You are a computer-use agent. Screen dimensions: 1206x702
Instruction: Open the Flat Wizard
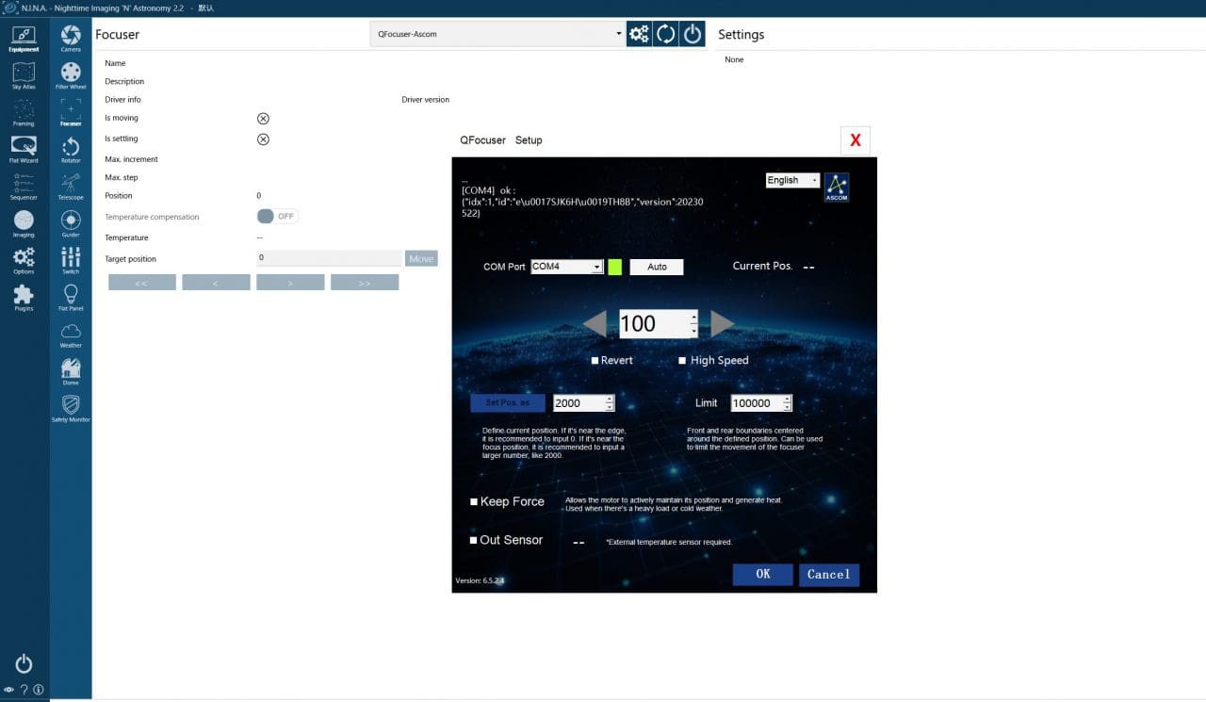point(24,149)
